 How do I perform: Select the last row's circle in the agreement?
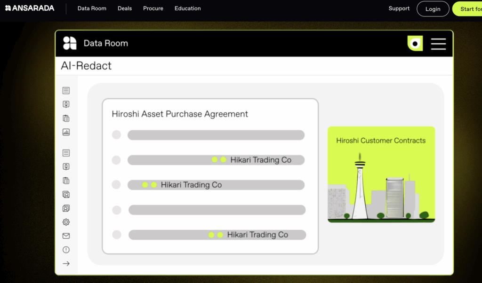(x=117, y=235)
